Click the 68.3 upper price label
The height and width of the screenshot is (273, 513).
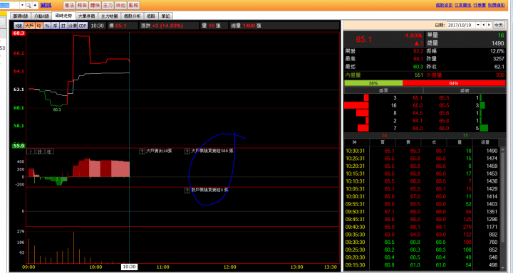[x=19, y=33]
